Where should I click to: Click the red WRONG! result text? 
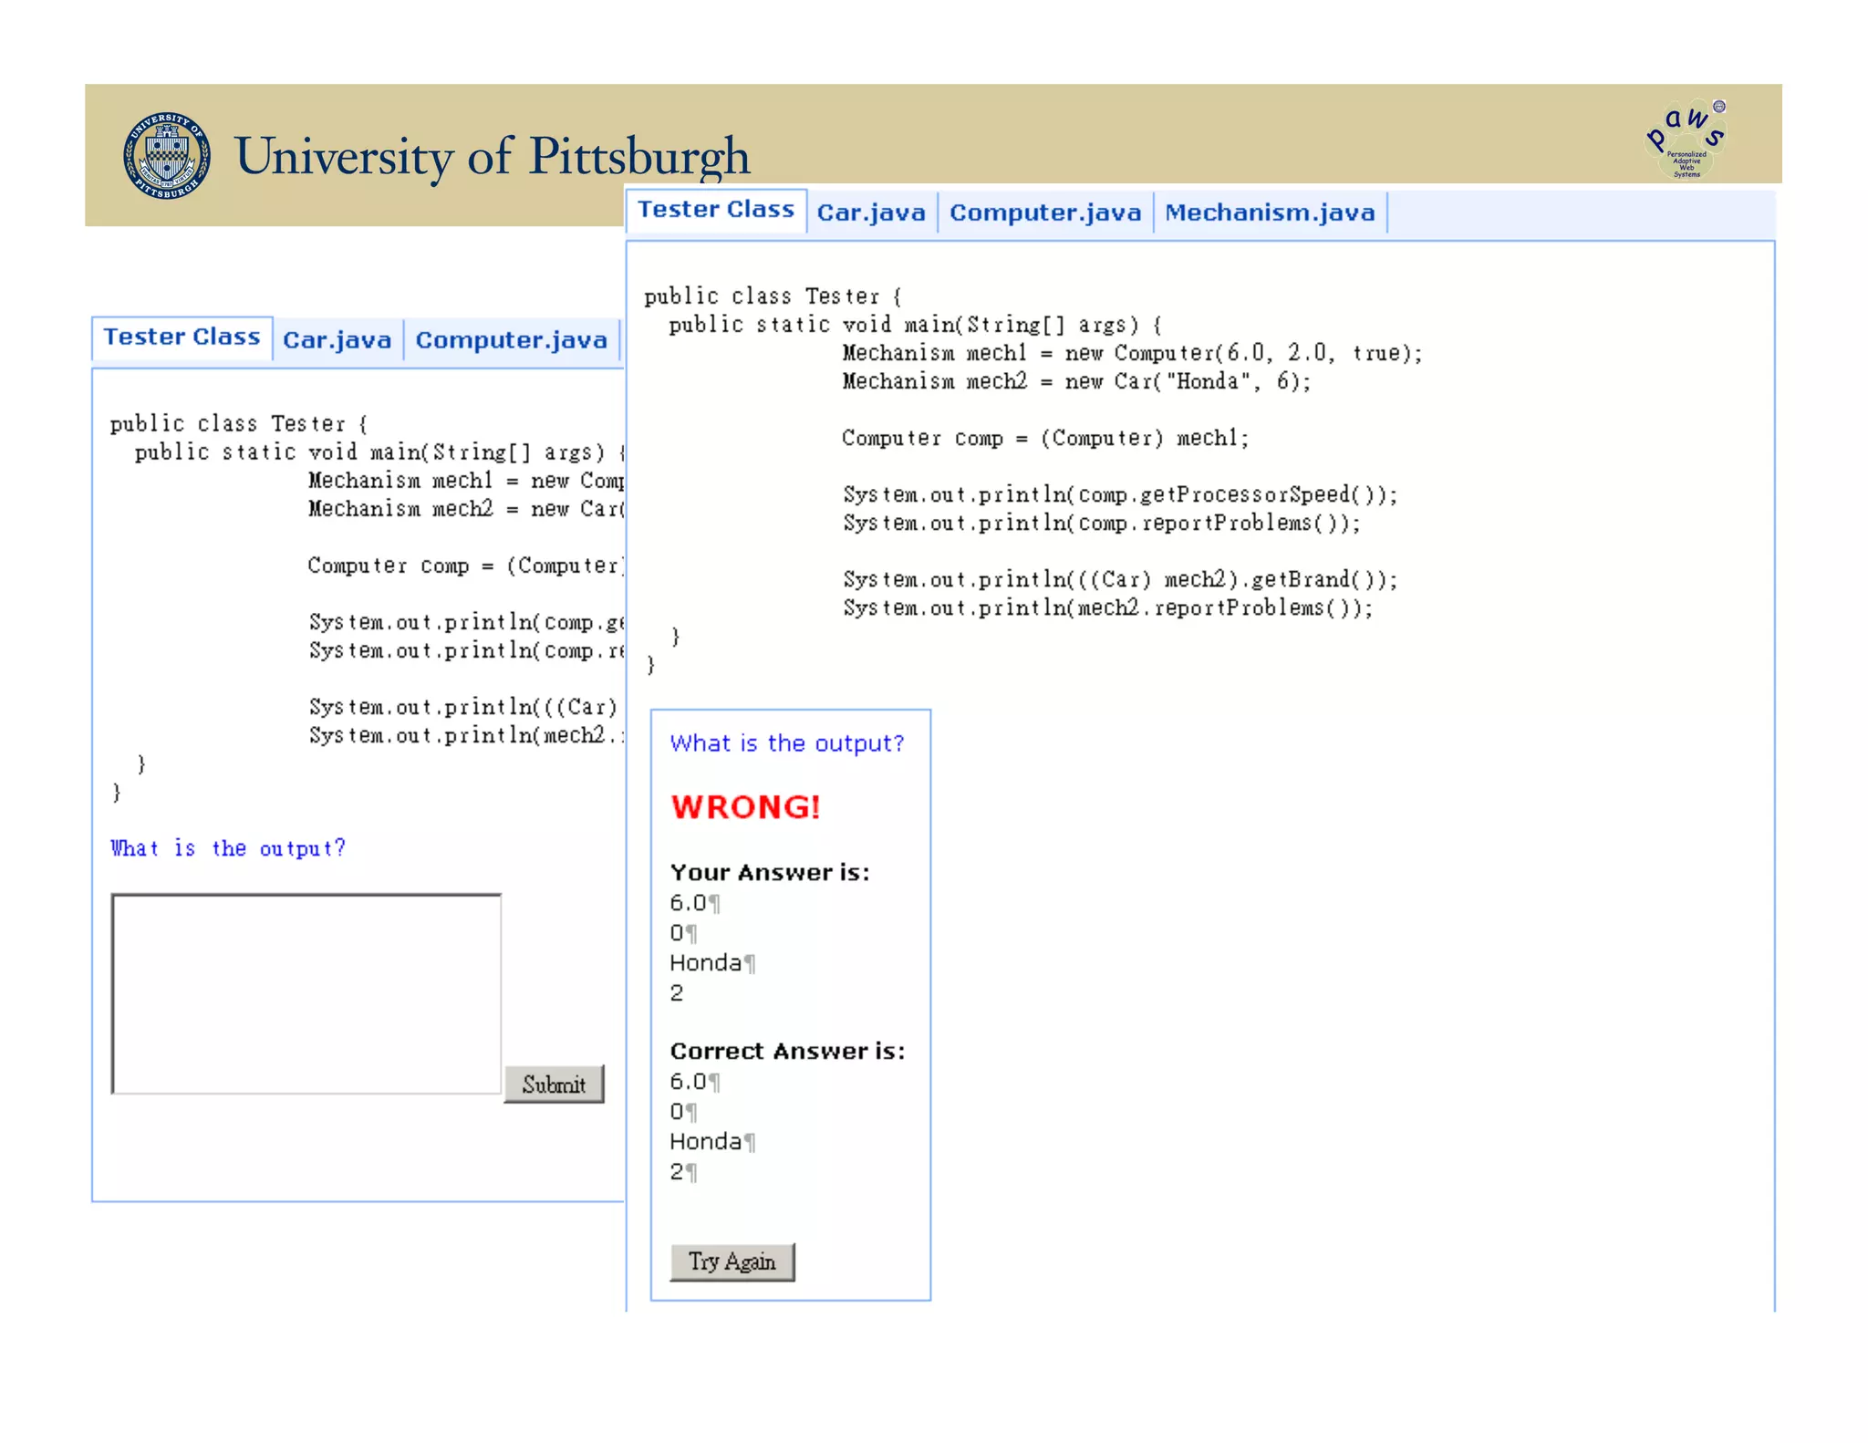point(745,807)
